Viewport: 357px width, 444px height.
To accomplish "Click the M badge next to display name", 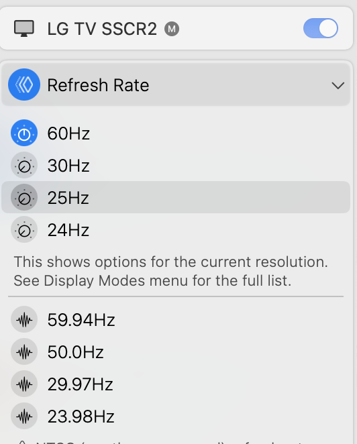I will tap(172, 29).
